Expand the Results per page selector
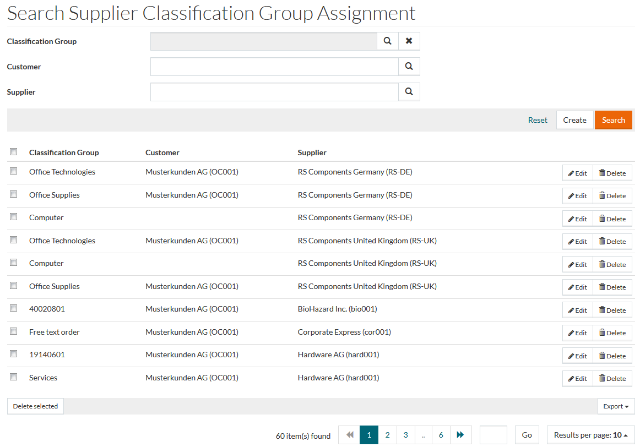Viewport: 640px width, 447px height. pyautogui.click(x=590, y=435)
